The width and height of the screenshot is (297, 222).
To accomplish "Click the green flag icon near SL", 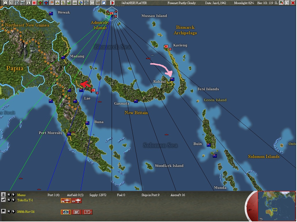I will point(282,3).
